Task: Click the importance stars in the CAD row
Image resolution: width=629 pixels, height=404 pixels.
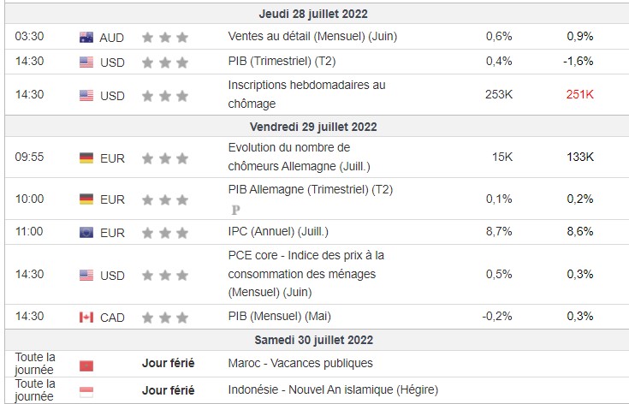Action: pyautogui.click(x=165, y=318)
